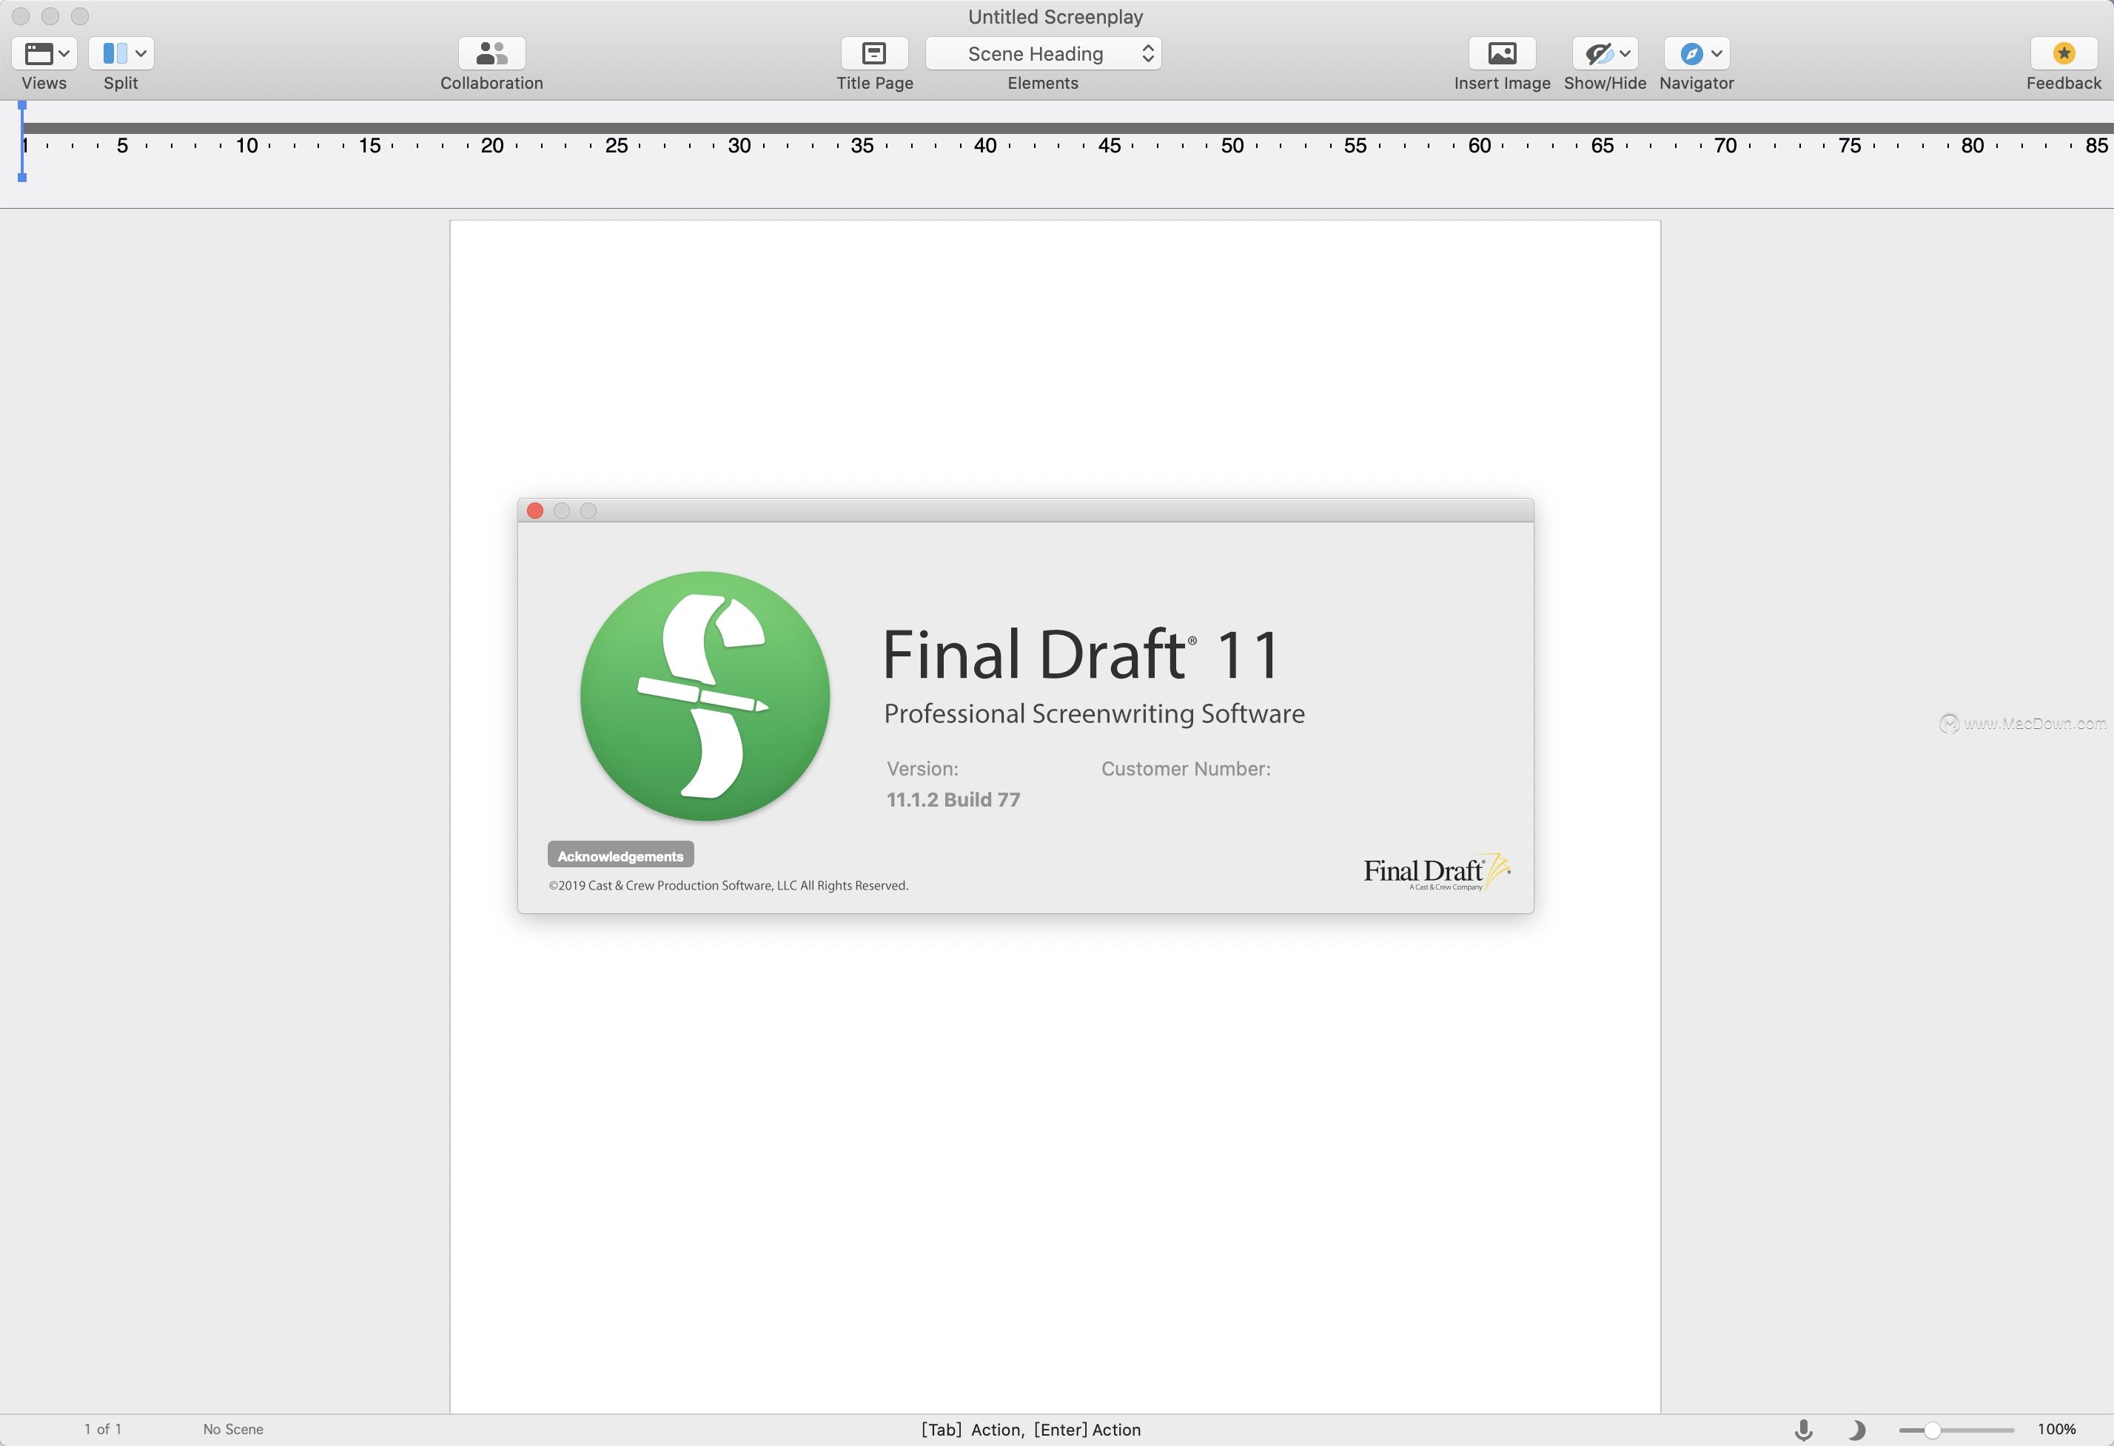Viewport: 2114px width, 1446px height.
Task: Expand the Views dropdown arrow
Action: pyautogui.click(x=64, y=54)
